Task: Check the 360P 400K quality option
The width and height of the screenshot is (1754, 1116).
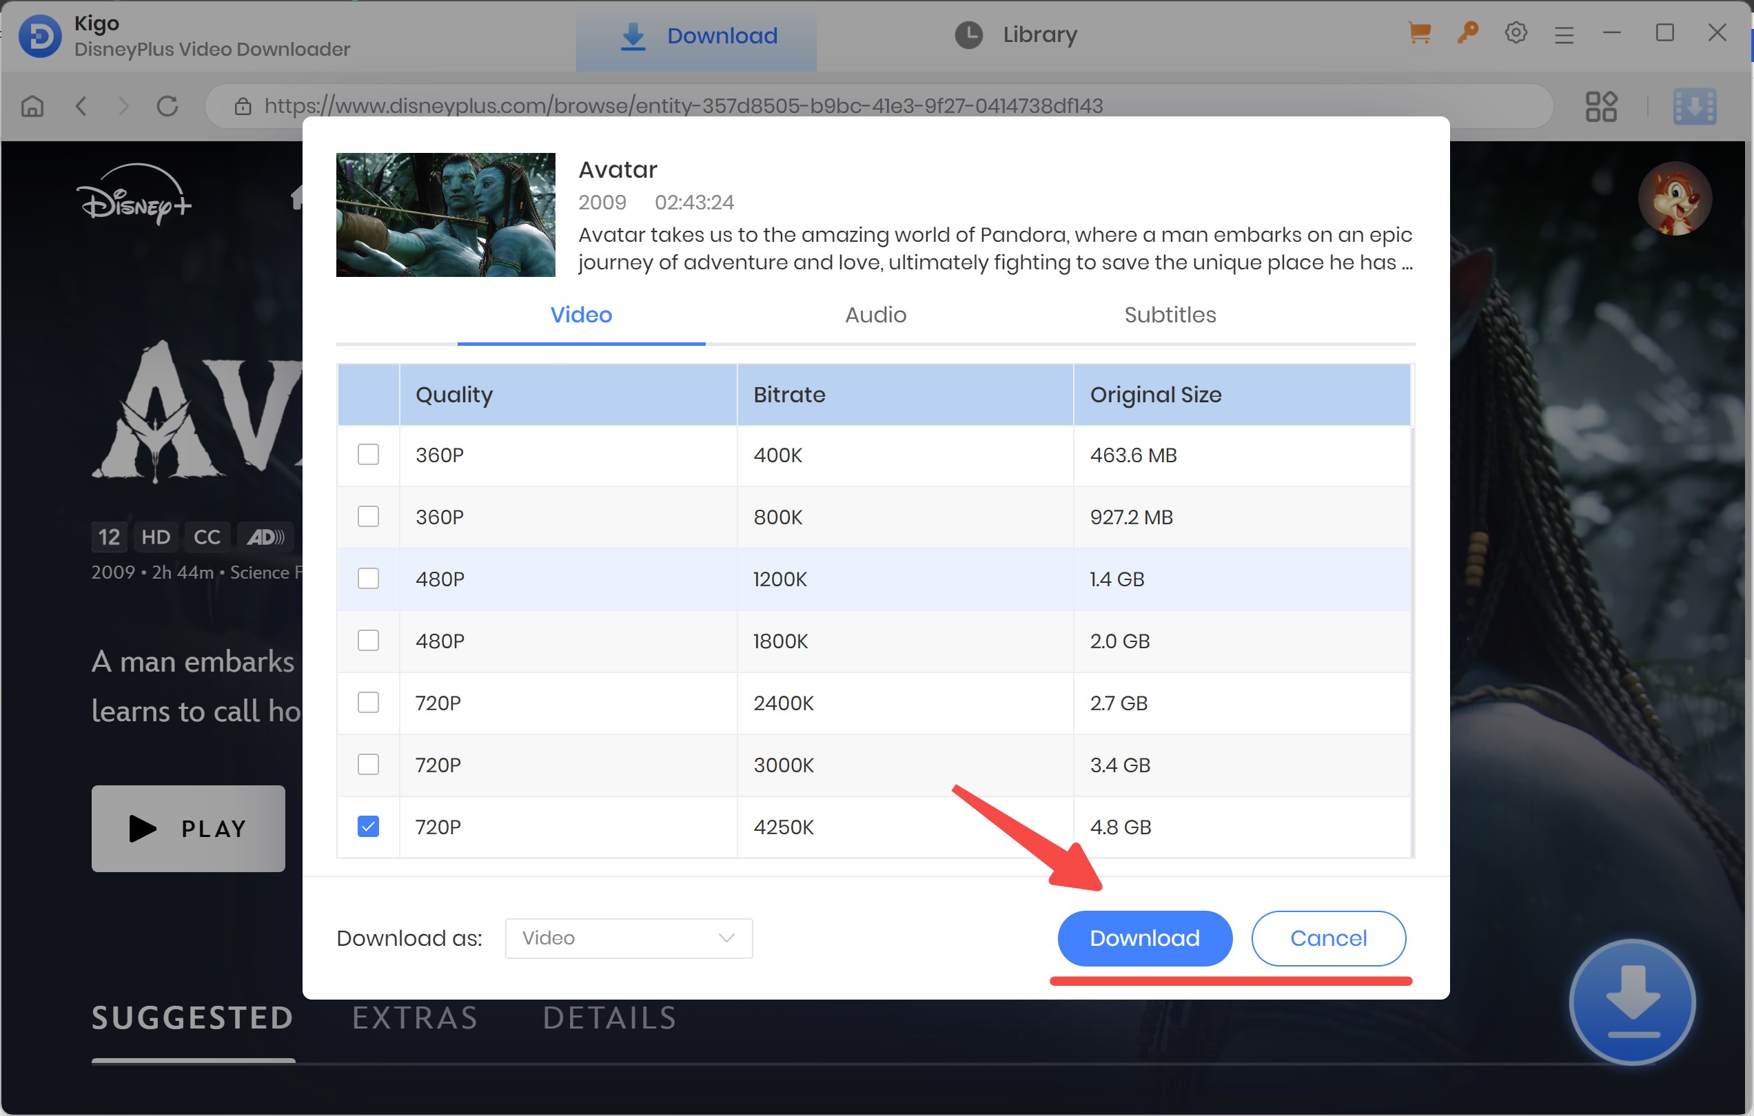Action: (x=369, y=455)
